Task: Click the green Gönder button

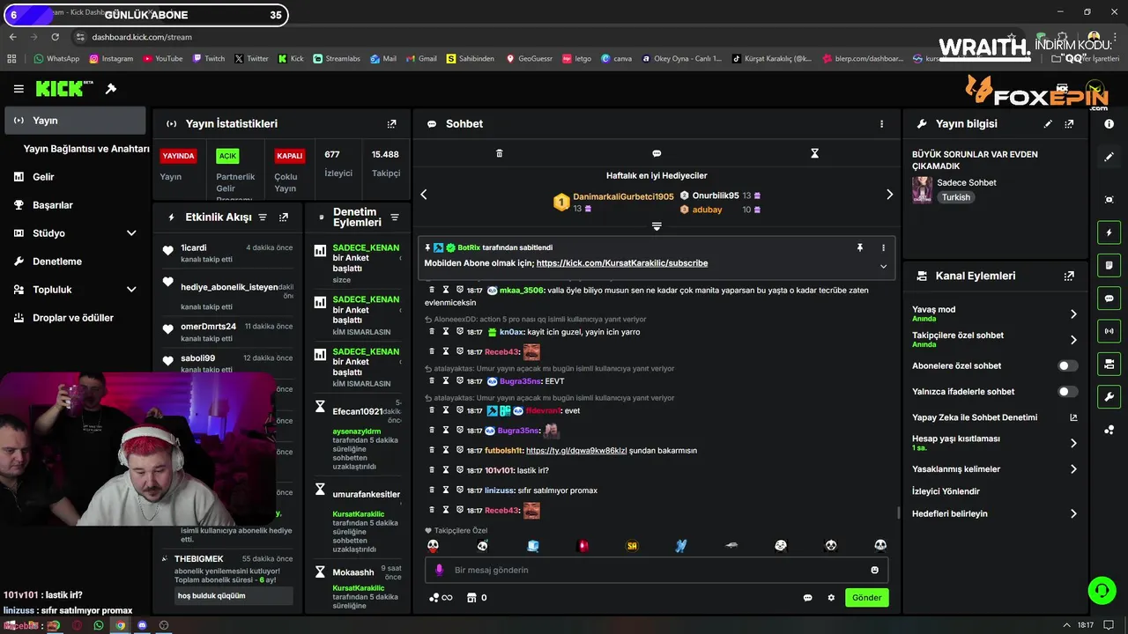Action: tap(866, 598)
